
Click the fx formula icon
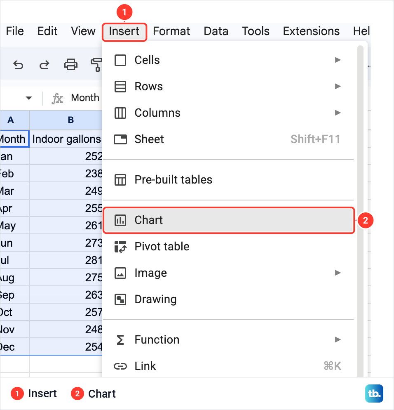[x=57, y=99]
